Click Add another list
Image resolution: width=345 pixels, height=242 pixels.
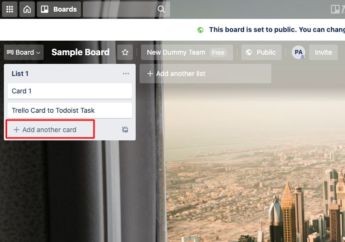pyautogui.click(x=205, y=74)
